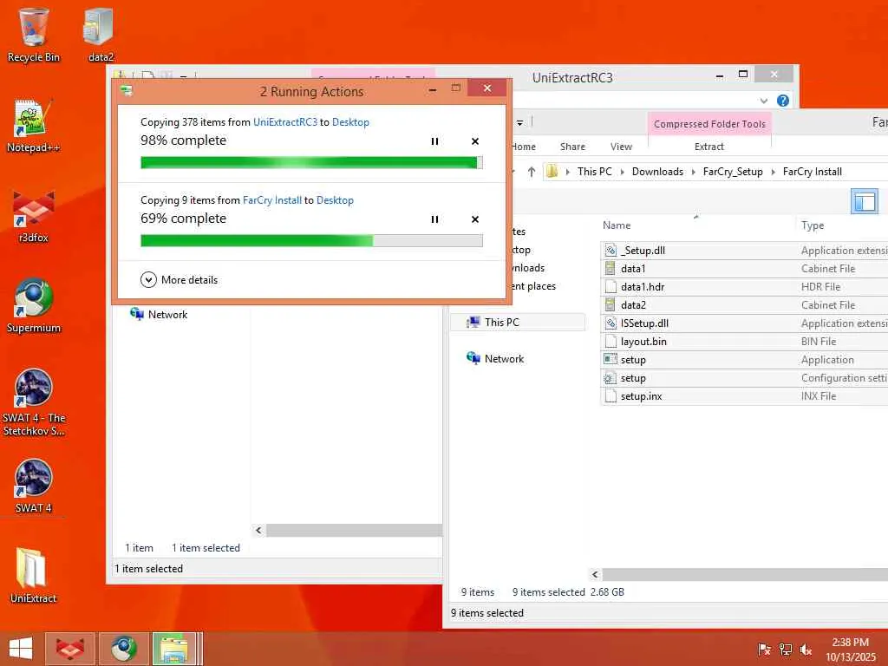Click the FarCry Install horizontal scrollbar
The width and height of the screenshot is (888, 666).
pyautogui.click(x=745, y=574)
